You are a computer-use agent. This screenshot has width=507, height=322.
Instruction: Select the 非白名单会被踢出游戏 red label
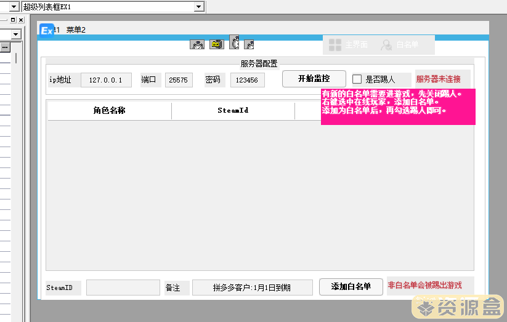pyautogui.click(x=431, y=286)
